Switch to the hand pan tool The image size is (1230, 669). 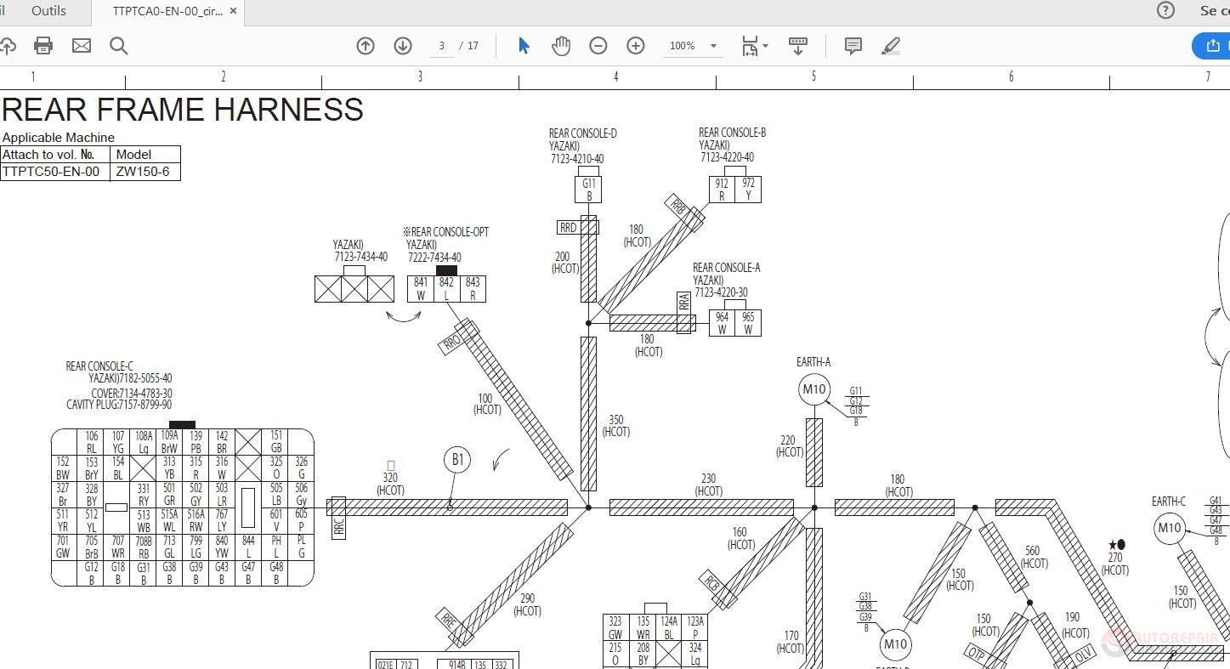pyautogui.click(x=561, y=46)
